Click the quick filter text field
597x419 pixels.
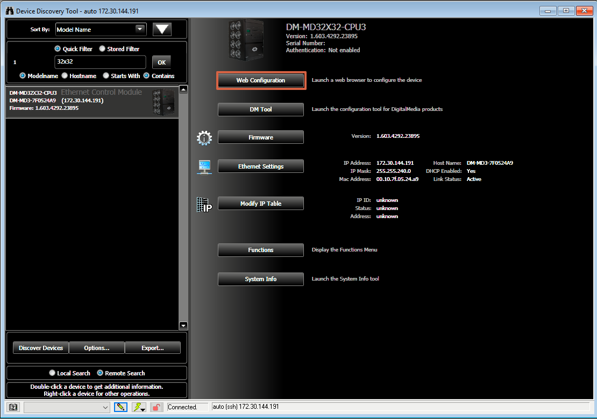click(x=100, y=62)
